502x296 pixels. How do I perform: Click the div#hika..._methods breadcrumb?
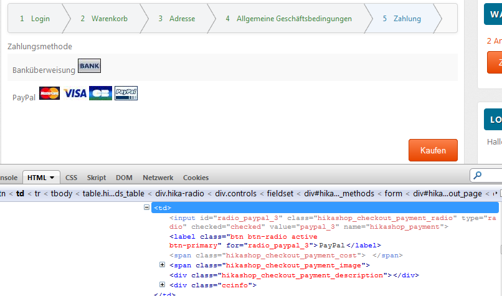pos(339,193)
